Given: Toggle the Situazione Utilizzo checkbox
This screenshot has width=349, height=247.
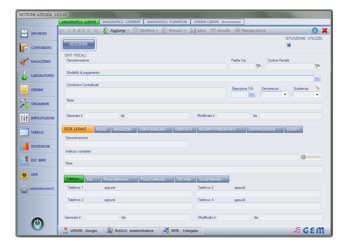Looking at the screenshot, I should click(x=289, y=45).
